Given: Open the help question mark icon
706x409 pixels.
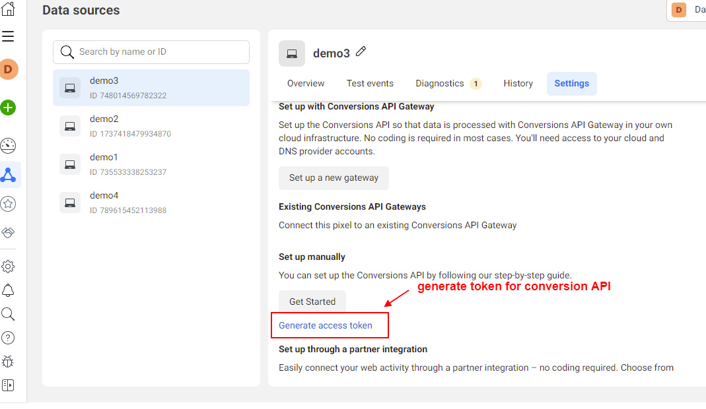Looking at the screenshot, I should coord(8,338).
